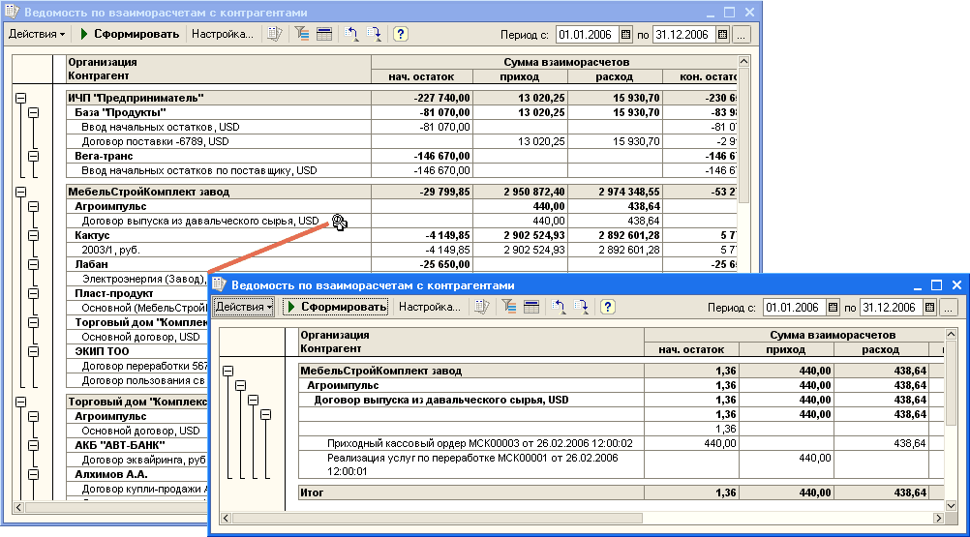
Task: Collapse База "Продукты" node in back window
Action: point(34,112)
